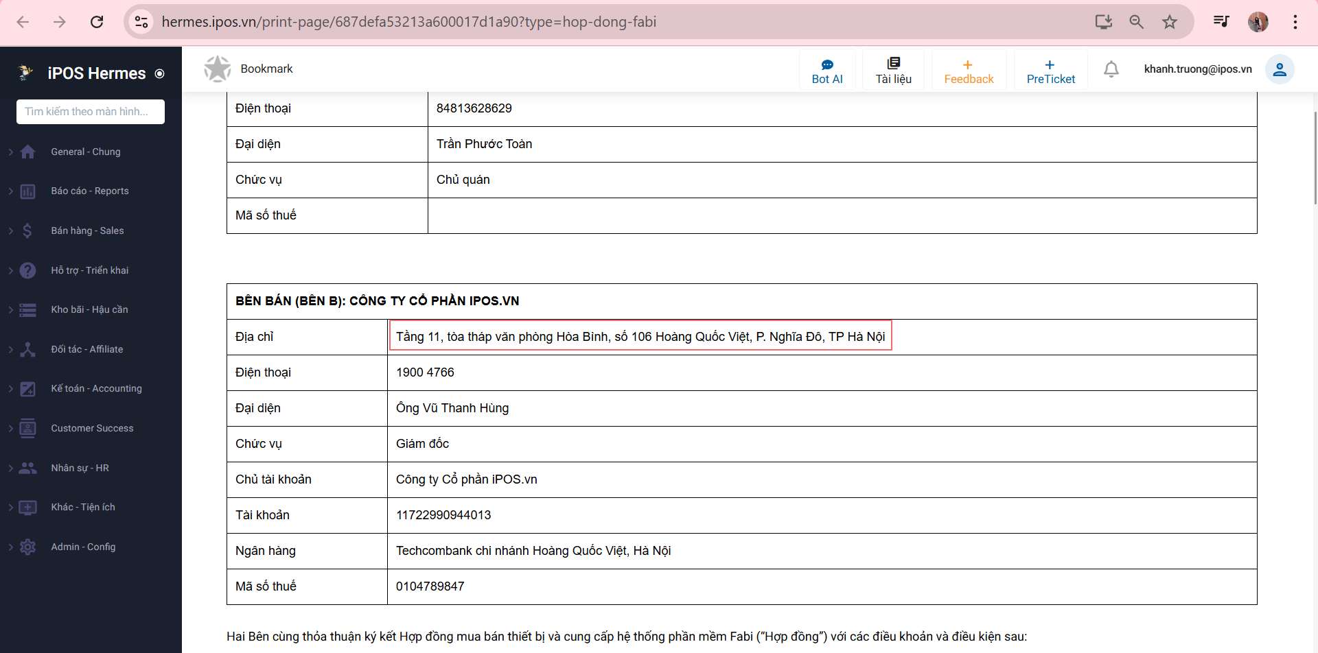Select hotline value 1900 4766

click(425, 372)
